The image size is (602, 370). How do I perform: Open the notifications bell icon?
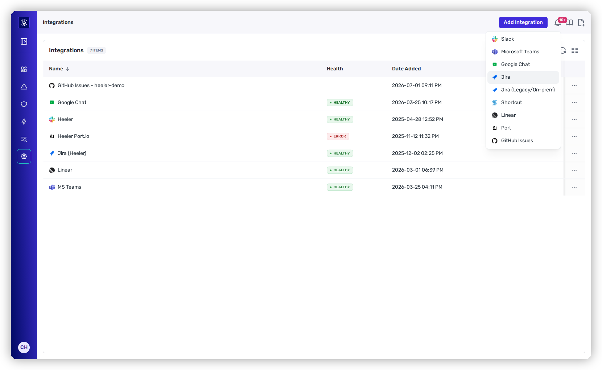pyautogui.click(x=558, y=22)
